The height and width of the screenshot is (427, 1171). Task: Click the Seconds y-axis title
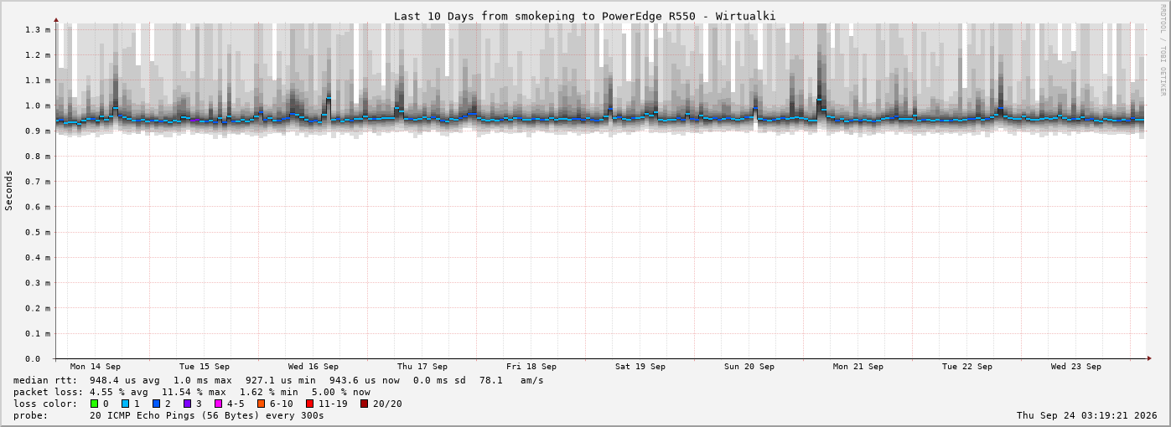(x=9, y=190)
